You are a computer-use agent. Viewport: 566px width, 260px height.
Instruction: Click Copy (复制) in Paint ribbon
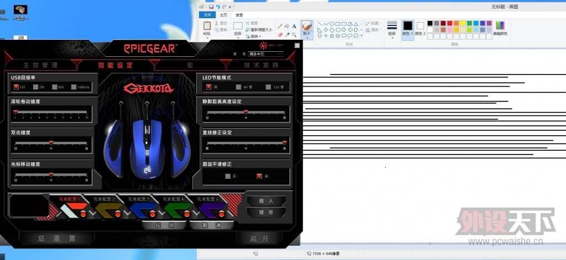[221, 30]
